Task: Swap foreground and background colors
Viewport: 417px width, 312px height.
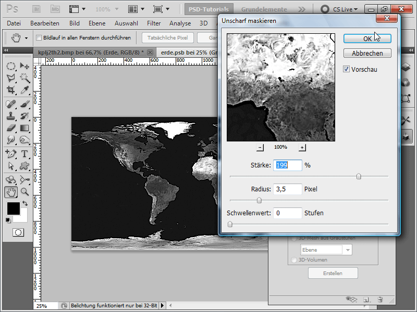Action: (x=25, y=203)
